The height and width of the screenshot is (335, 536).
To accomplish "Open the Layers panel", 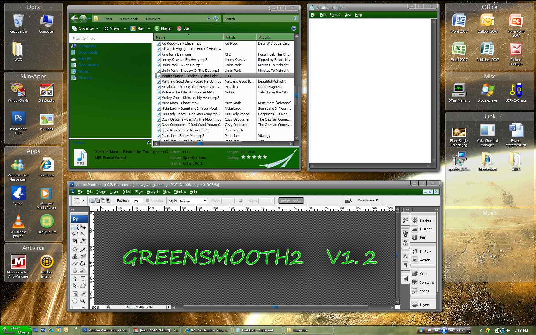I will [423, 305].
